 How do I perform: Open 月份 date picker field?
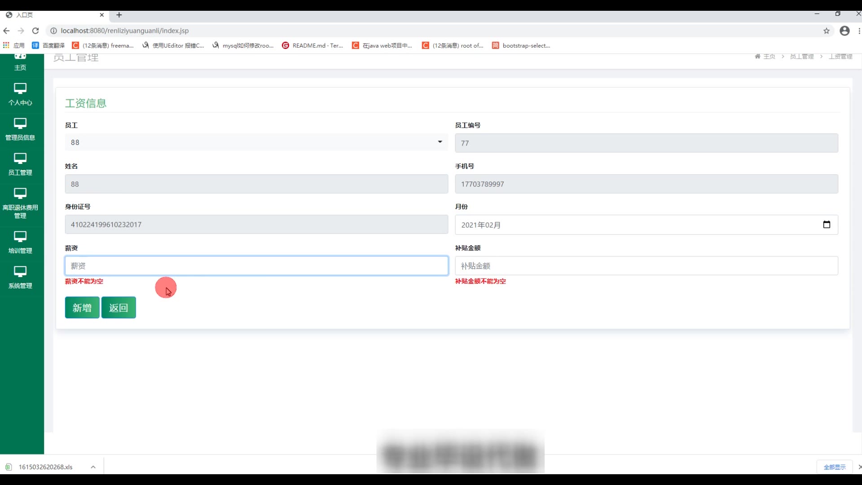click(638, 225)
